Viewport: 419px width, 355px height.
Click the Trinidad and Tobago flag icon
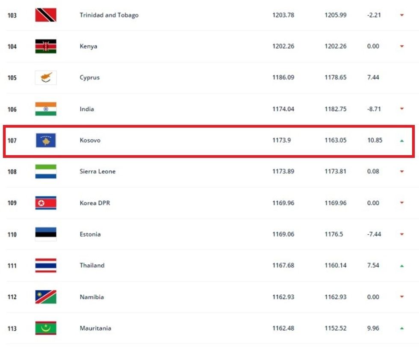point(46,15)
